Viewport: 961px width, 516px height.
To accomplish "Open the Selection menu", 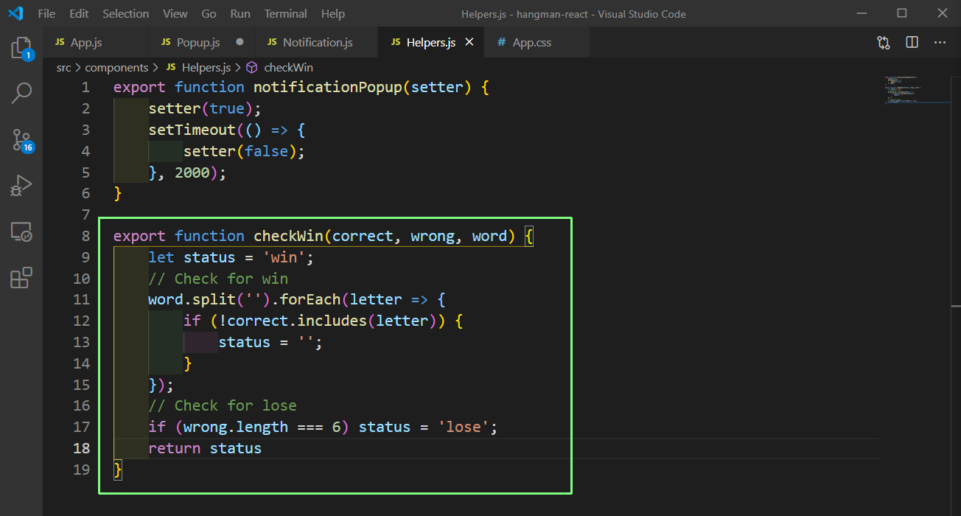I will click(125, 14).
